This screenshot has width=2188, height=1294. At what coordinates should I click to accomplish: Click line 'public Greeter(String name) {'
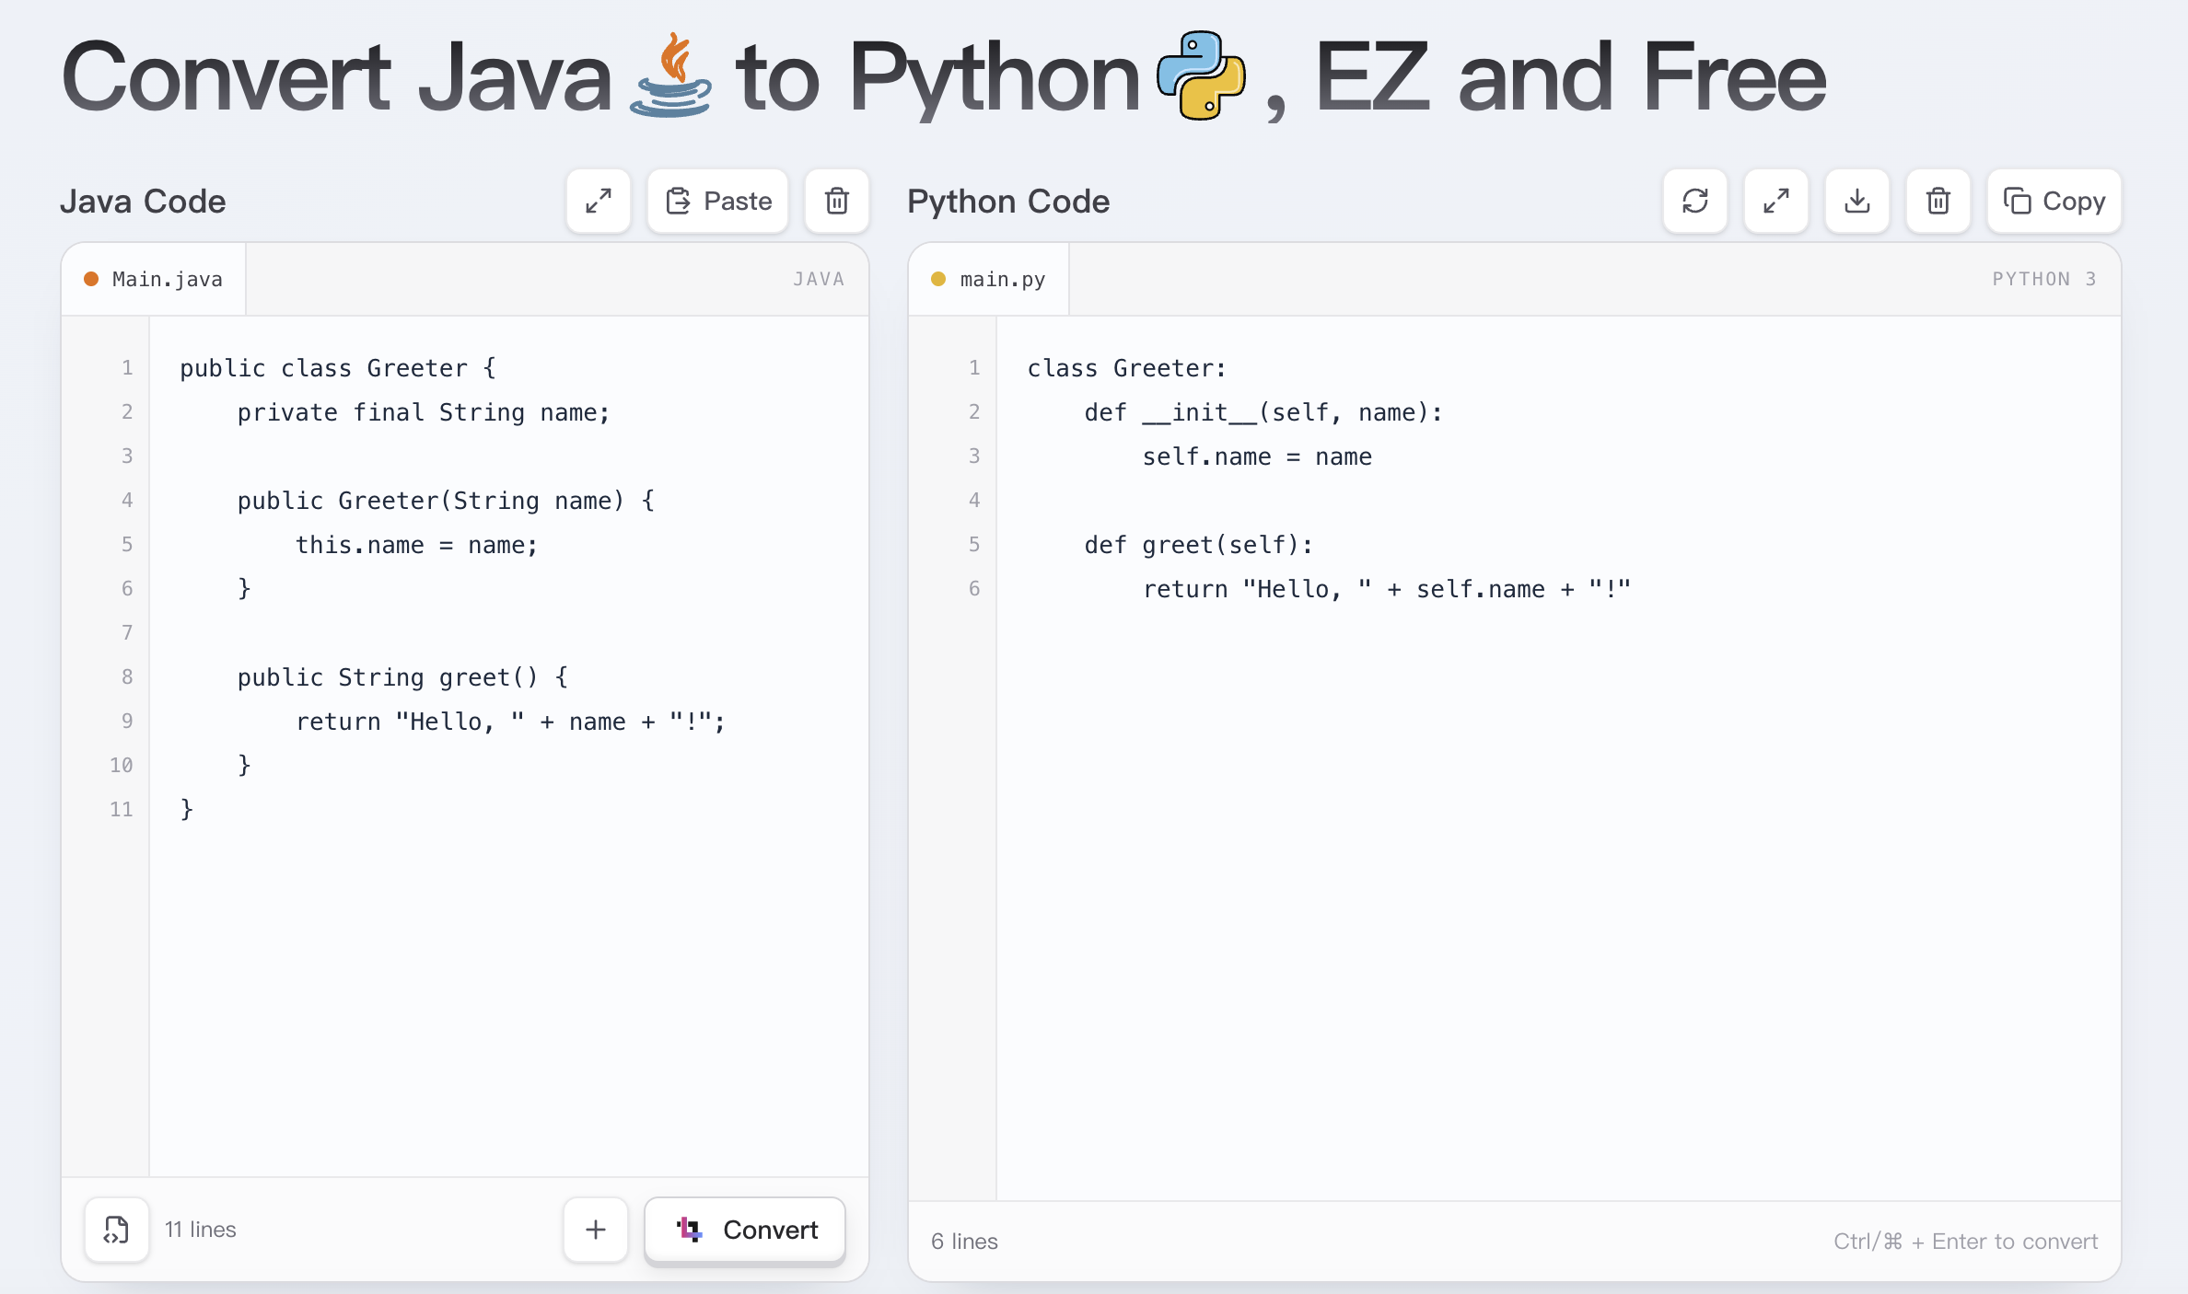(446, 501)
